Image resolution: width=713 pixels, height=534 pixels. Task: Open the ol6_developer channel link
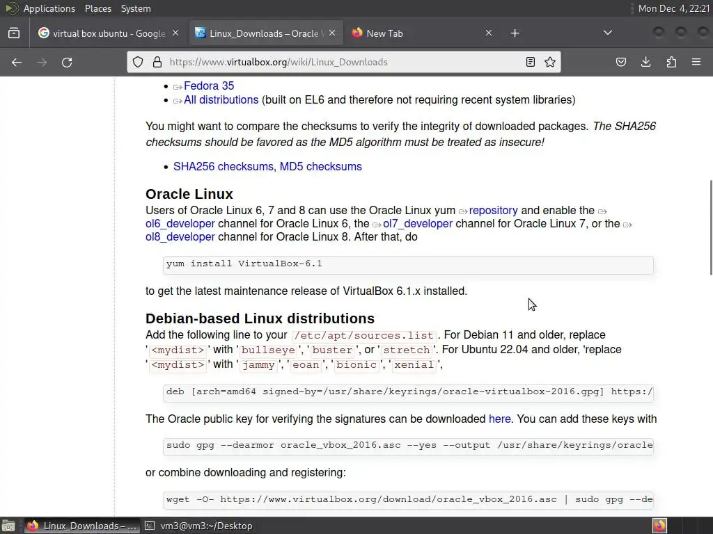tap(180, 224)
